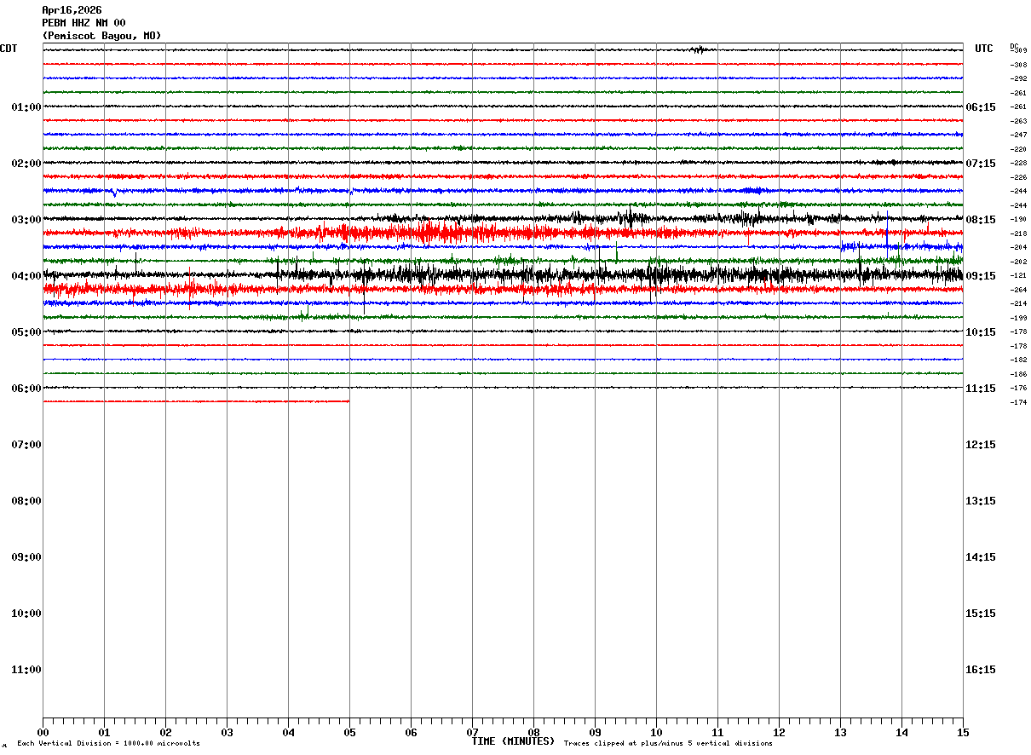Image resolution: width=1031 pixels, height=755 pixels.
Task: Click the vertical division microvolts note
Action: (x=108, y=744)
